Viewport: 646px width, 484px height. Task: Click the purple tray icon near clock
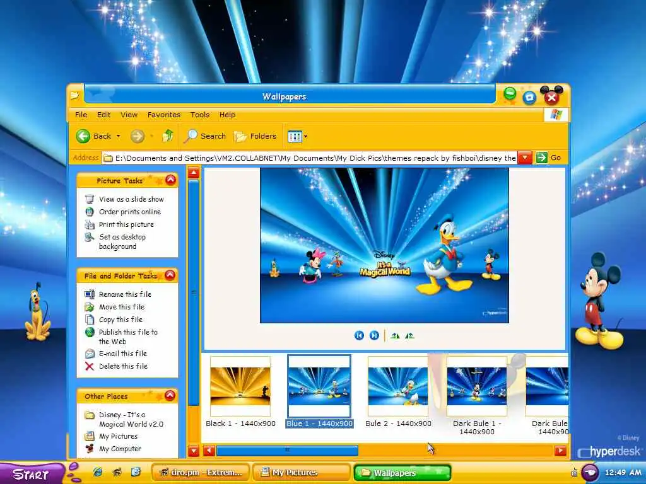[589, 473]
